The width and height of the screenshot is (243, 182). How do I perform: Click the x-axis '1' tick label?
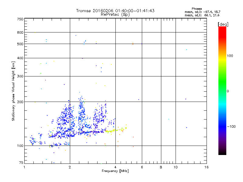click(24, 167)
